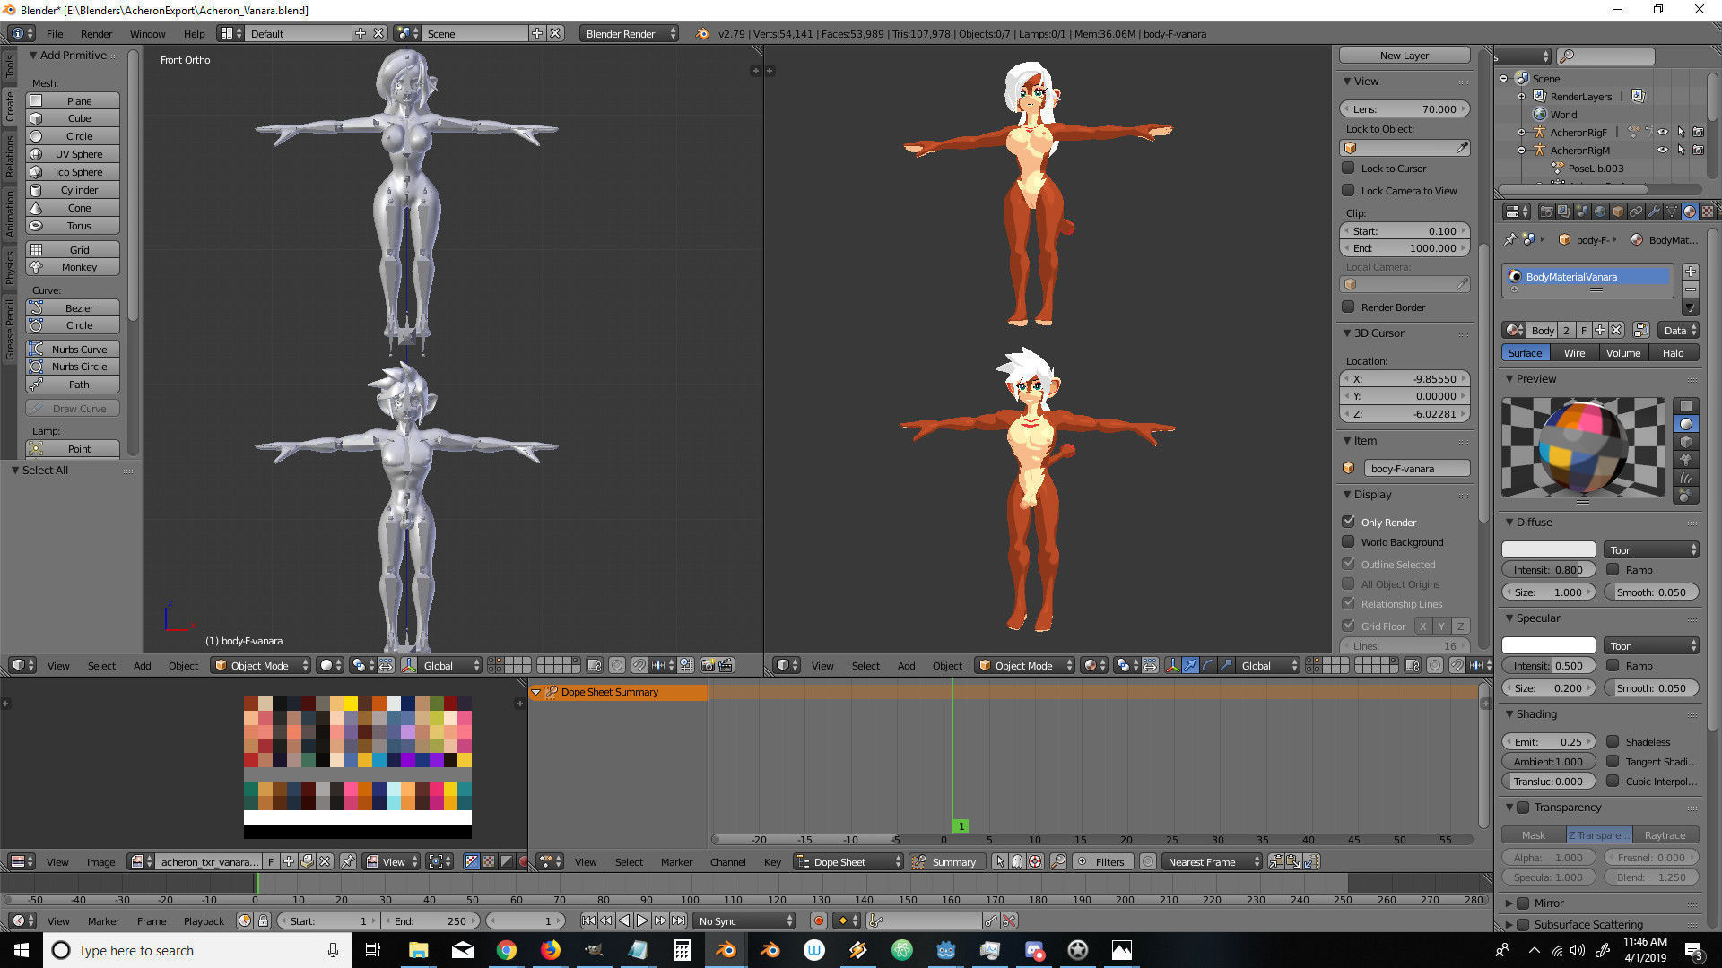Switch to the Wire material type tab

coord(1574,352)
